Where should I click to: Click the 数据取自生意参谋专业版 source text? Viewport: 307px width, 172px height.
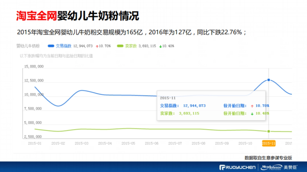[268, 158]
